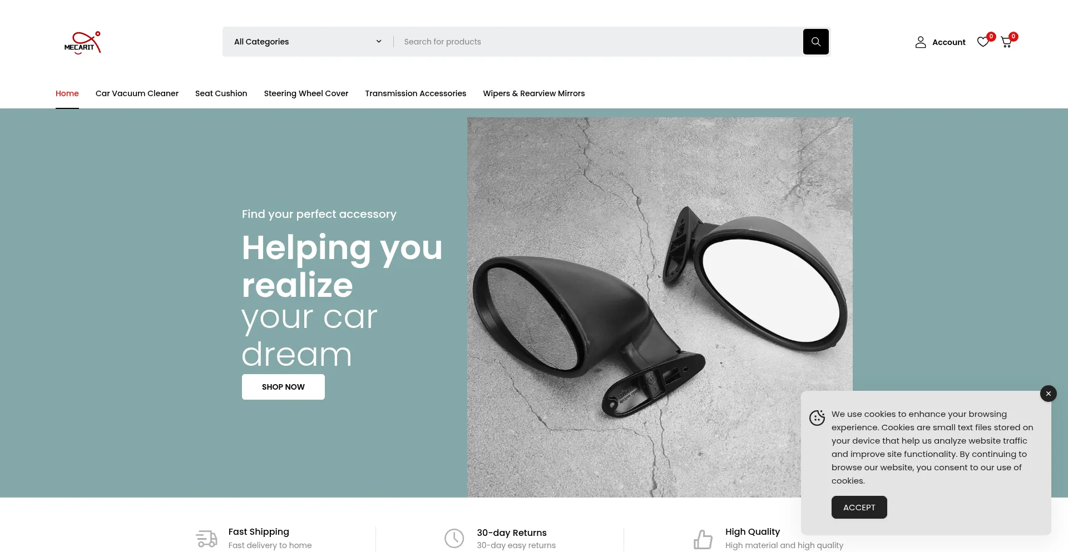Screen dimensions: 1068x552
Task: Open Wipers & Rearview Mirrors category
Action: pos(534,93)
